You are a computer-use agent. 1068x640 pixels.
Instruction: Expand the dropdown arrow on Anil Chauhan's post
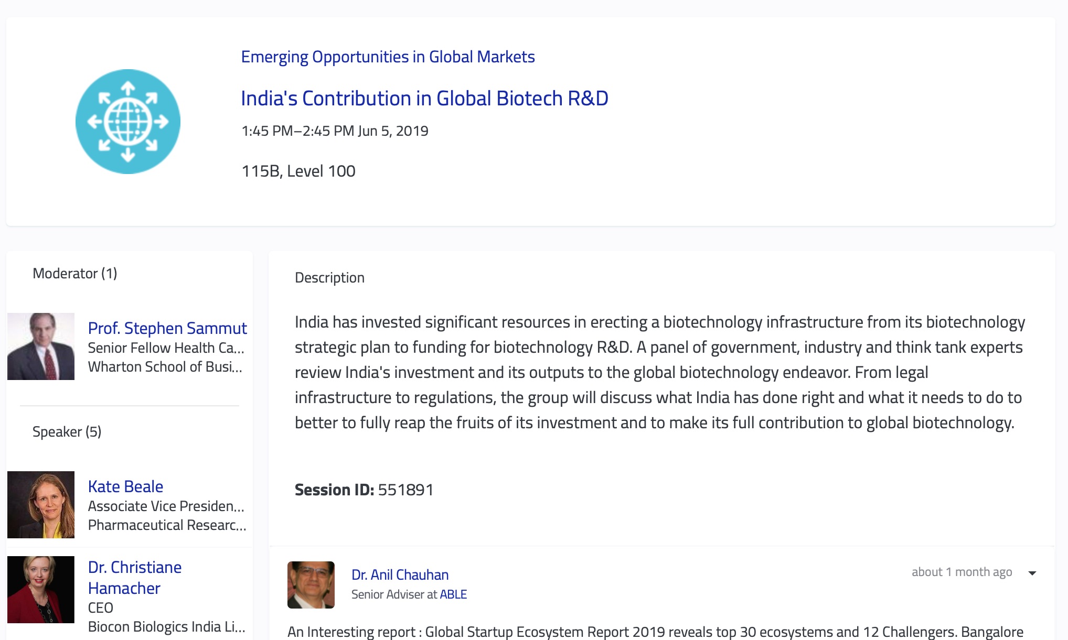click(x=1032, y=573)
